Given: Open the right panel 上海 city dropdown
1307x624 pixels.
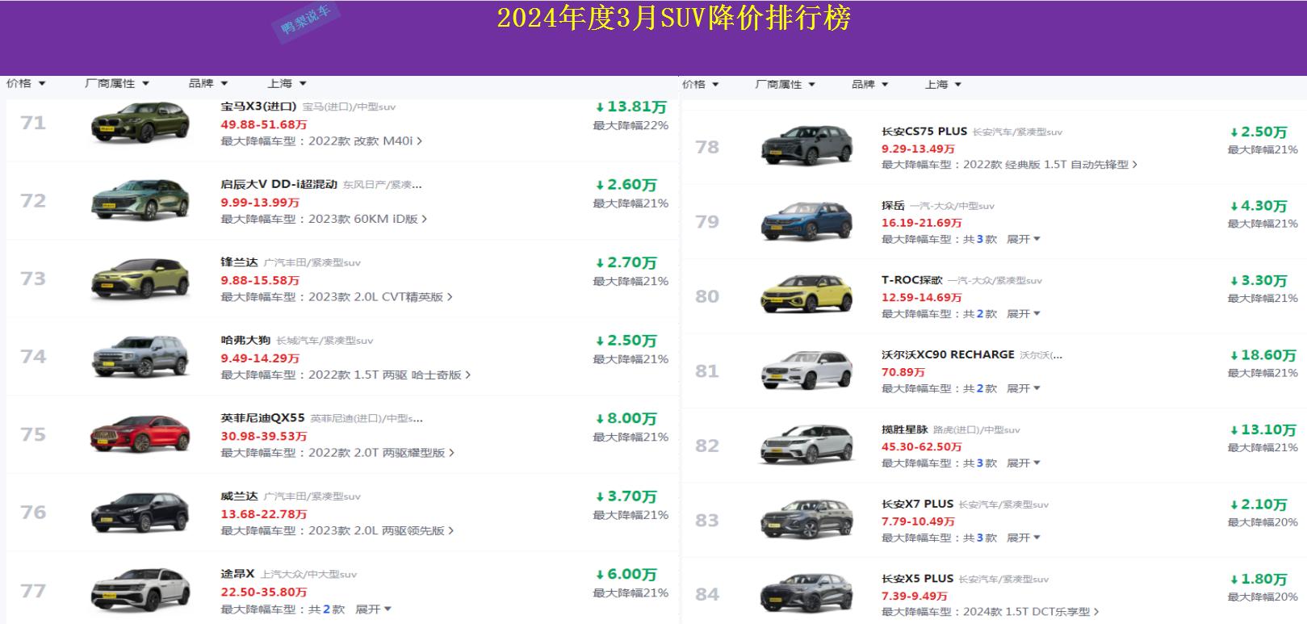Looking at the screenshot, I should click(x=943, y=84).
